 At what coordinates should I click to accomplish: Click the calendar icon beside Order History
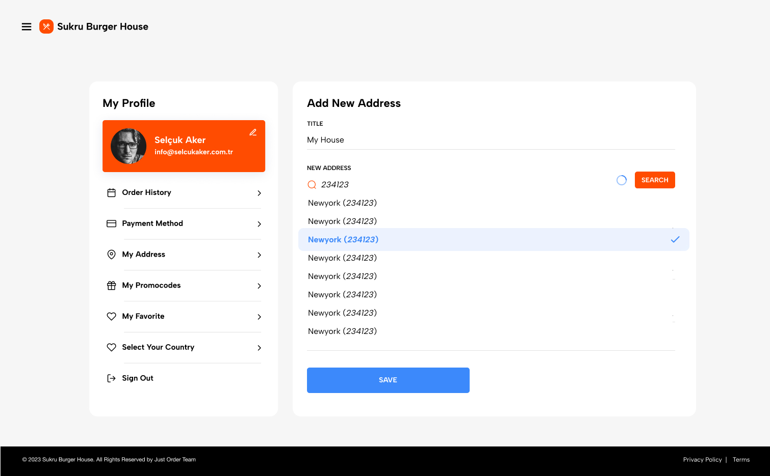coord(111,193)
